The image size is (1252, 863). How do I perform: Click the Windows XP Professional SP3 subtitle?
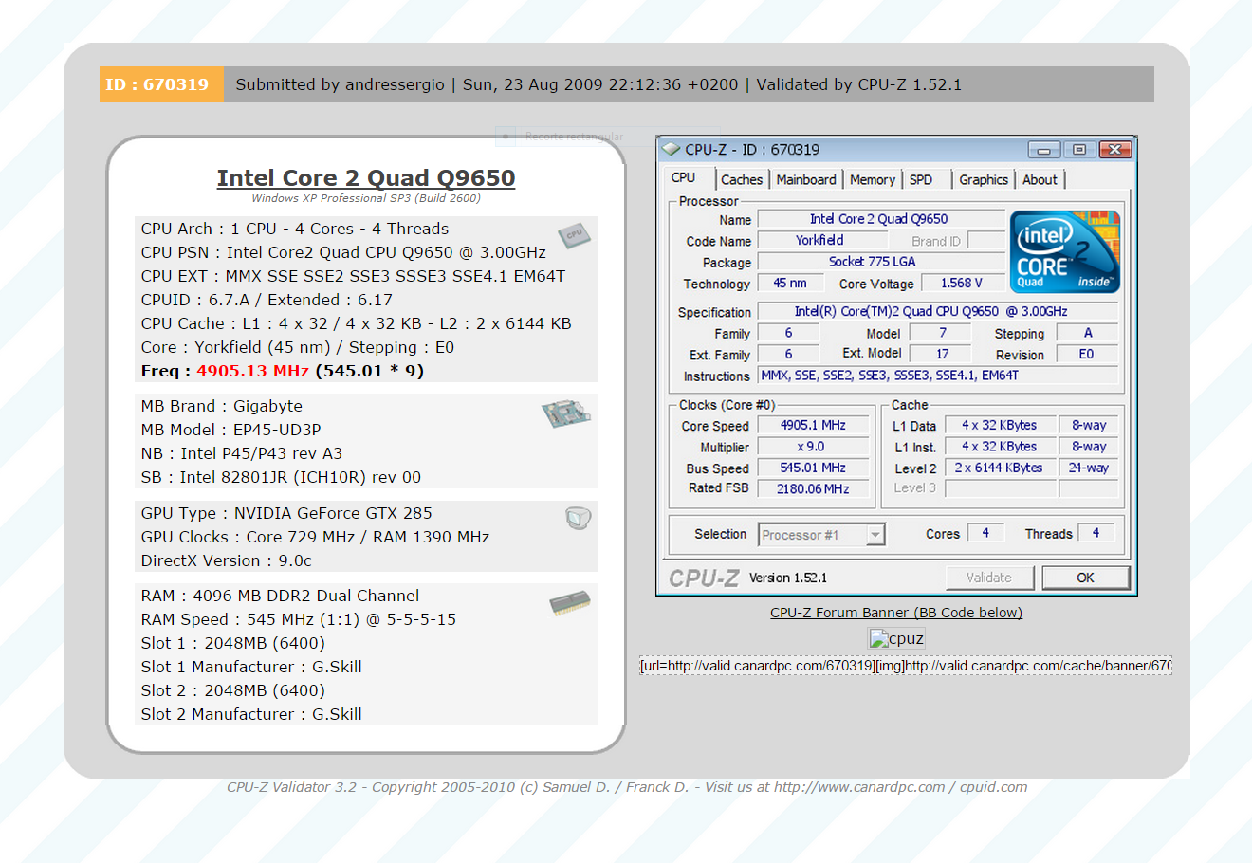pyautogui.click(x=366, y=198)
